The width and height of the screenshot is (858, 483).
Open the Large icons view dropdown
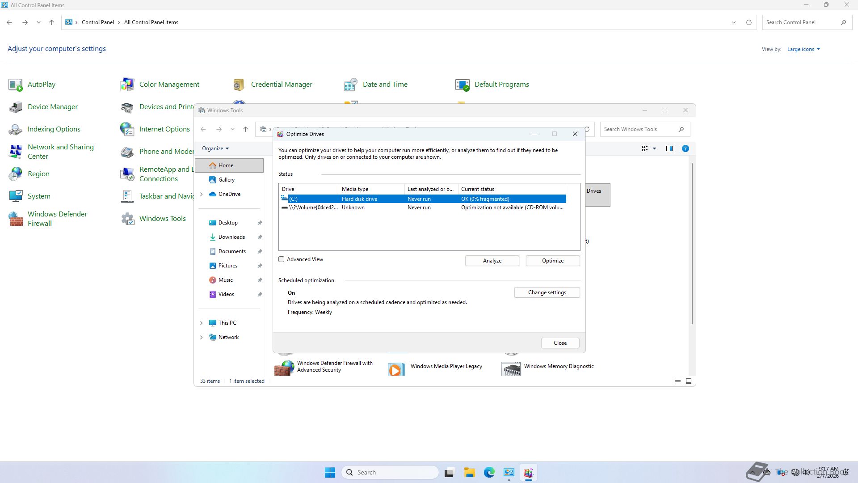pyautogui.click(x=803, y=49)
